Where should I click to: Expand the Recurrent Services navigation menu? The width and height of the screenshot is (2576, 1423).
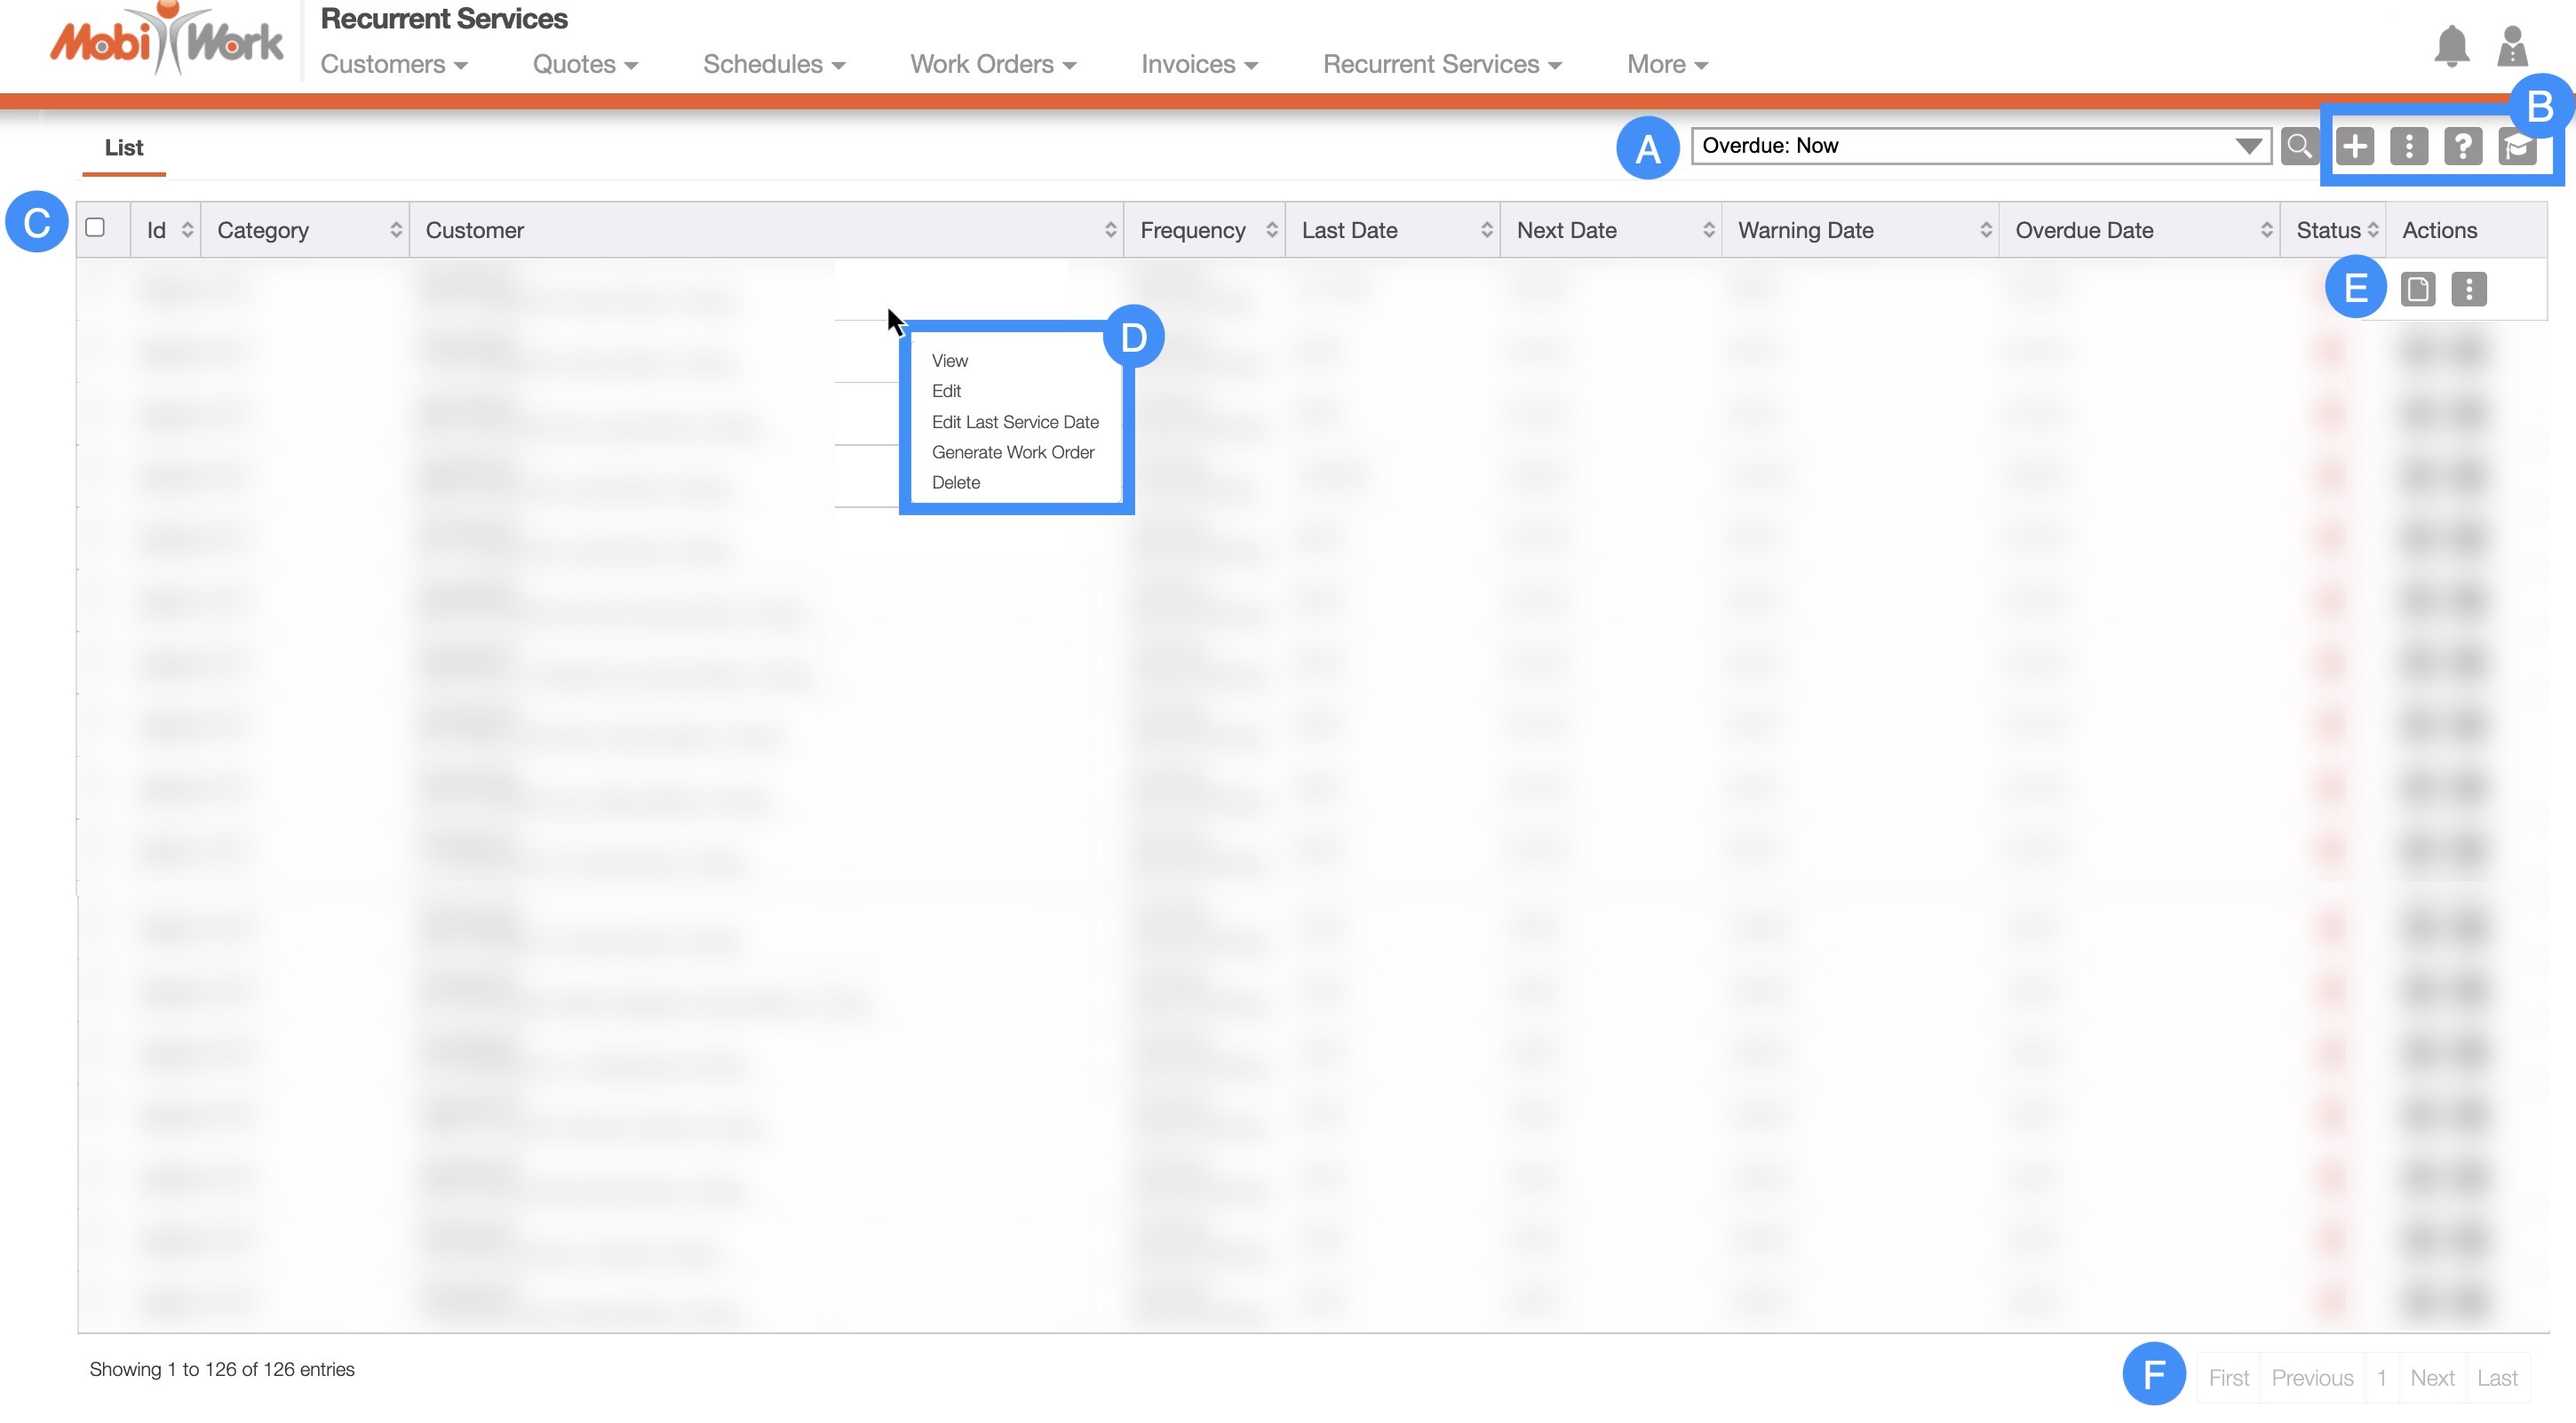pyautogui.click(x=1441, y=64)
